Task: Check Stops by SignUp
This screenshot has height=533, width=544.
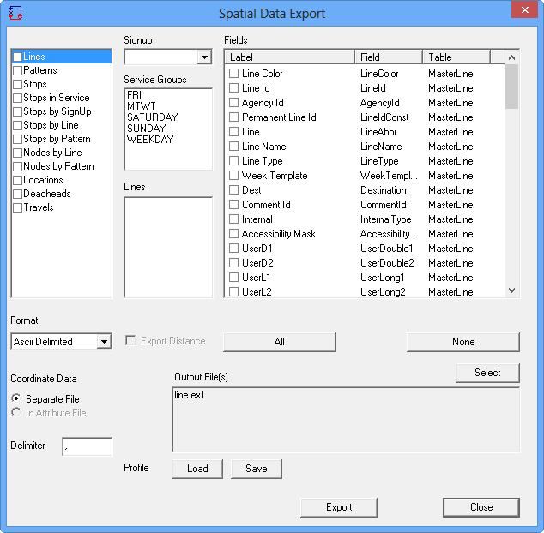Action: tap(17, 111)
